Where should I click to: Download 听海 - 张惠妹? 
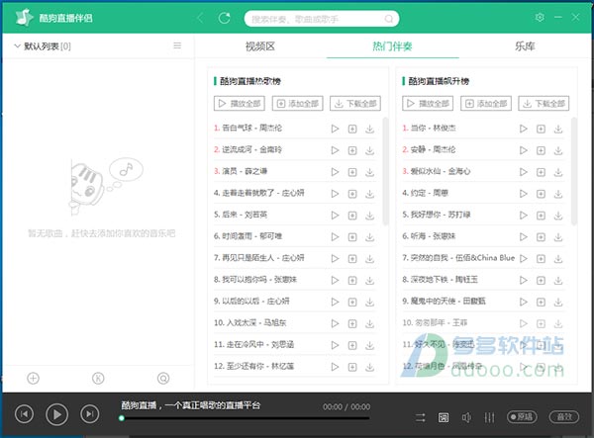click(x=558, y=237)
